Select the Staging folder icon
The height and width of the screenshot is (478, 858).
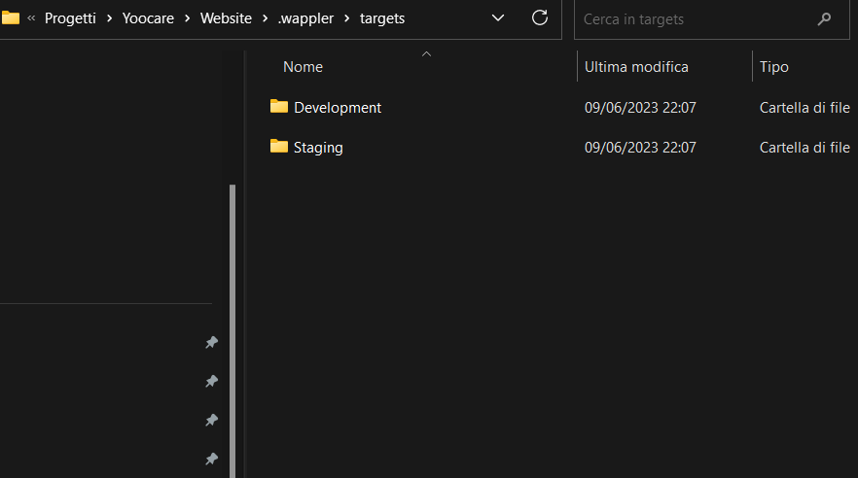pos(279,147)
